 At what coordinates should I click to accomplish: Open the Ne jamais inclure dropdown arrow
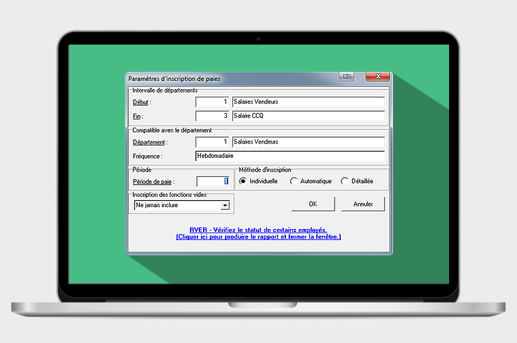coord(225,206)
